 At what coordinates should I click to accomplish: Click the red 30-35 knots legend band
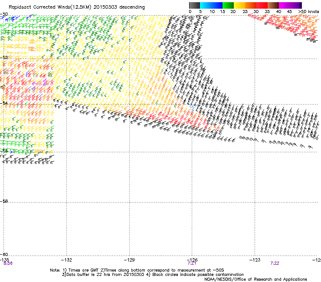pyautogui.click(x=262, y=5)
